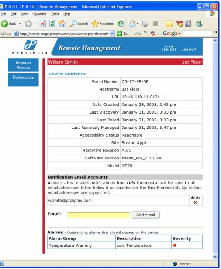Click the page icon in address bar

click(16, 33)
